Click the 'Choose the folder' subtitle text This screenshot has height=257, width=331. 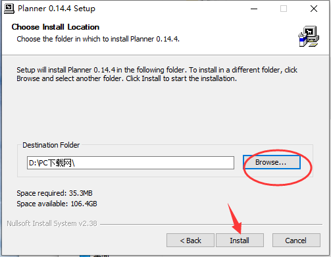pos(98,39)
